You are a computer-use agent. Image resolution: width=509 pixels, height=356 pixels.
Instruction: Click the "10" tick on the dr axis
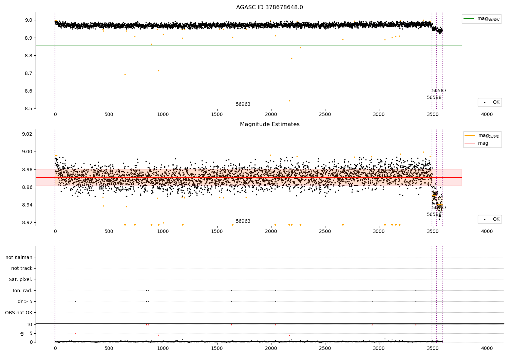click(30, 324)
